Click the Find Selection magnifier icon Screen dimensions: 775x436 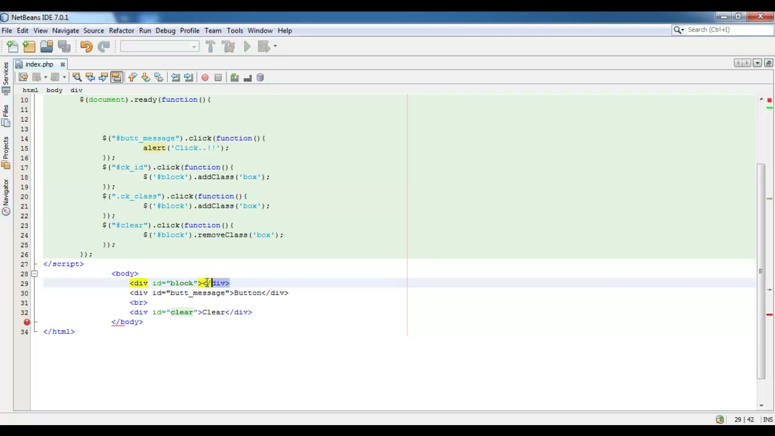(77, 78)
